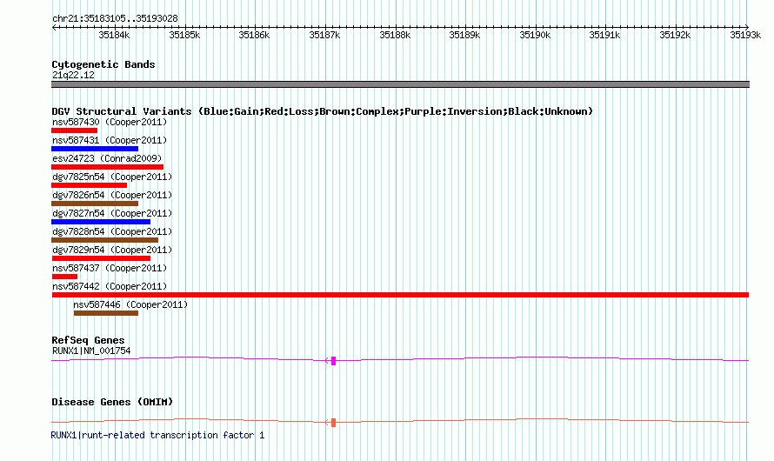Select the nsv587437 (Cooper2011) label
Screen dimensions: 774x461
pyautogui.click(x=110, y=268)
